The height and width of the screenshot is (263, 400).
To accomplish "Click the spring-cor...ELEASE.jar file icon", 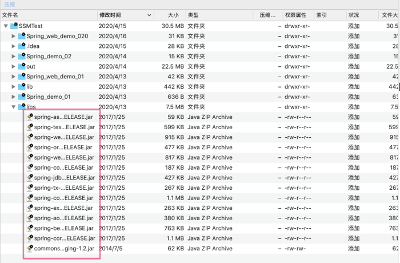I will (x=30, y=238).
